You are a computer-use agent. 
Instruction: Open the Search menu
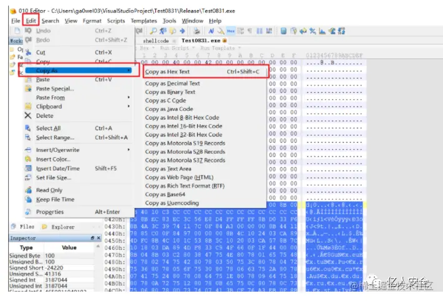tap(51, 21)
